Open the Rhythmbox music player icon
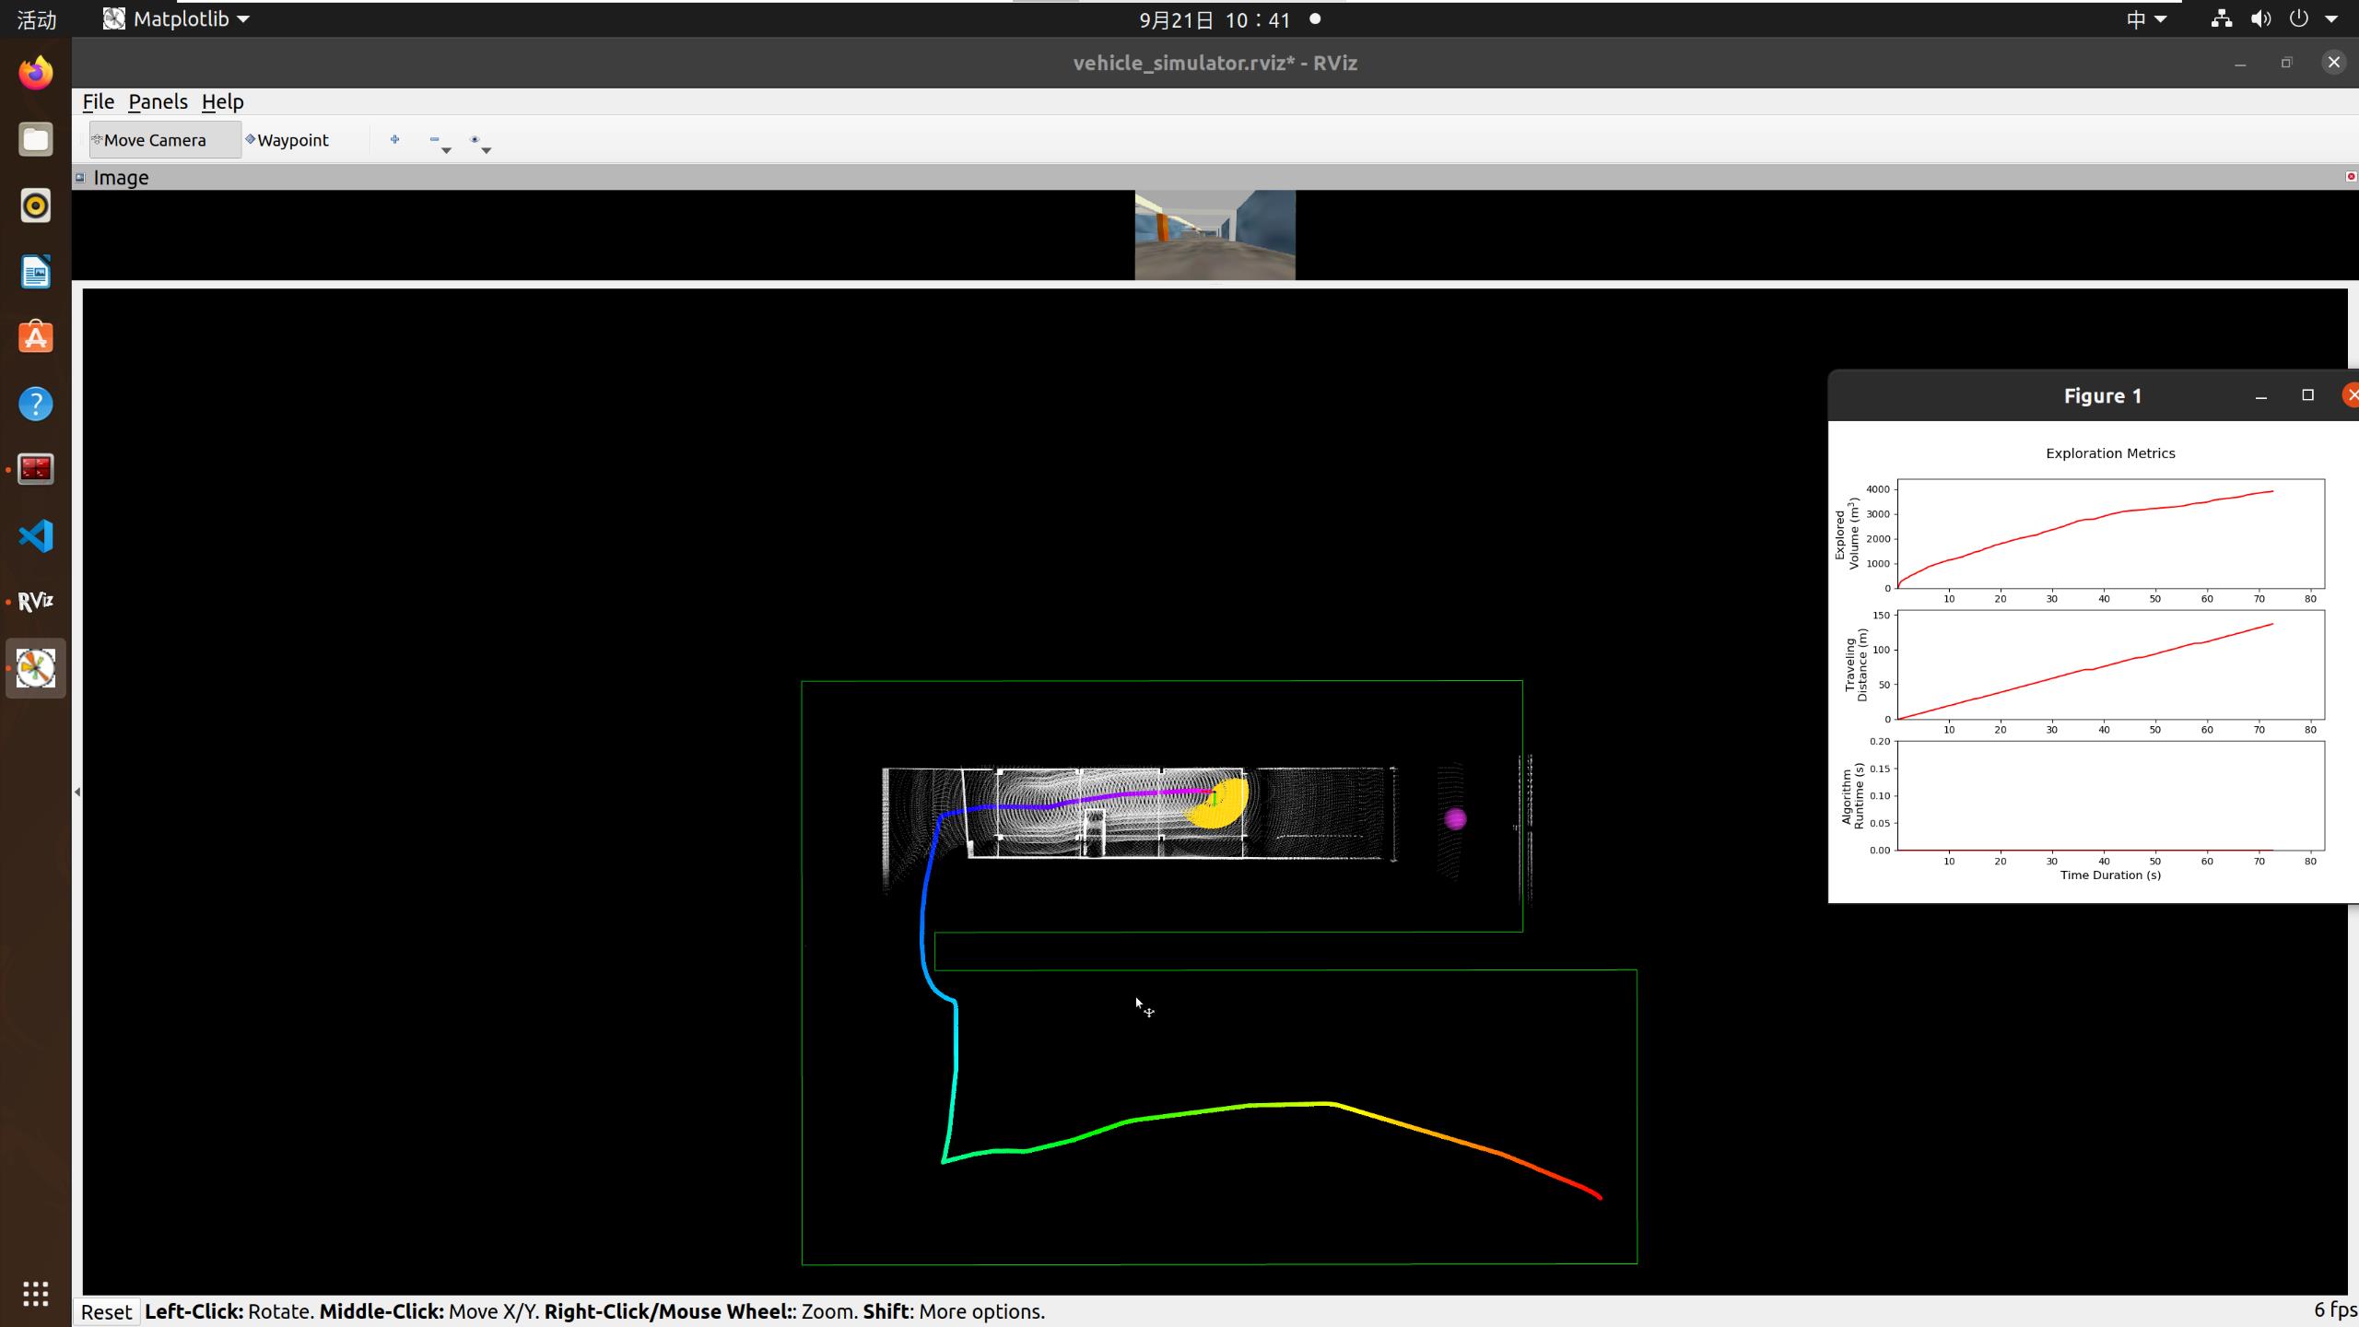Image resolution: width=2359 pixels, height=1327 pixels. [36, 206]
